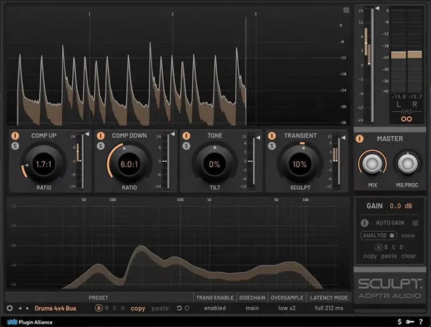Toggle the COMP DOWN power button
Screen dimensions: 431x327
click(101, 136)
